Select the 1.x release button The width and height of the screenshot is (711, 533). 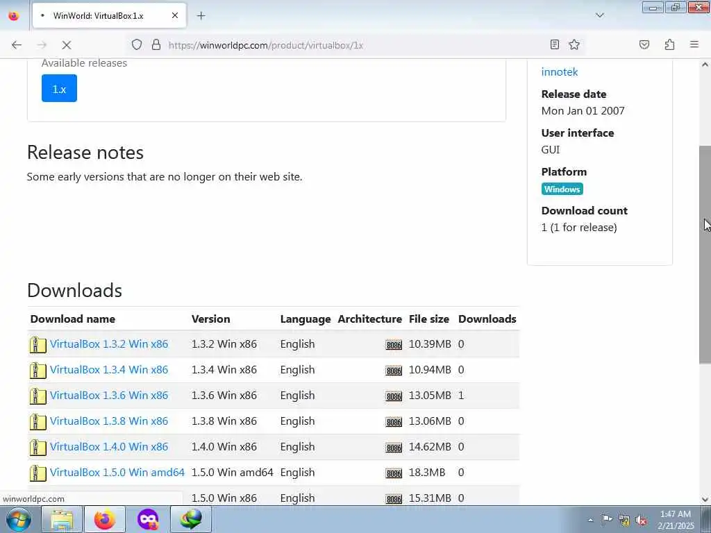point(60,88)
